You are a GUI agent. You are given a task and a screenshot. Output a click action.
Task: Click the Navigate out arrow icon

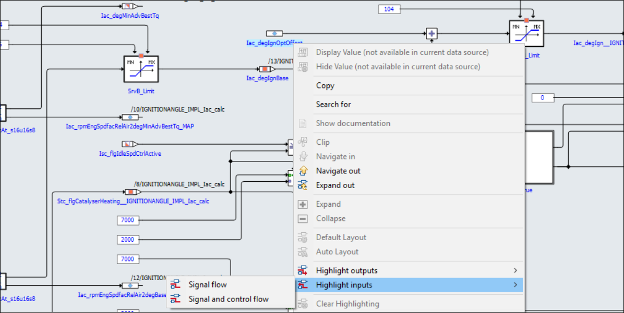pyautogui.click(x=303, y=170)
